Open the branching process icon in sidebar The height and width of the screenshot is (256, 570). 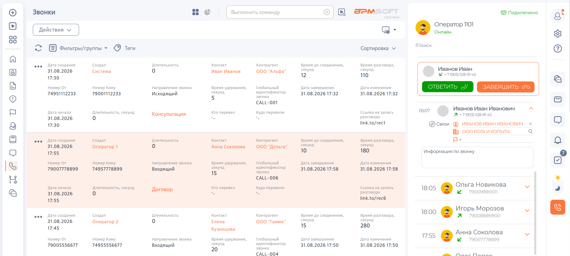(13, 180)
